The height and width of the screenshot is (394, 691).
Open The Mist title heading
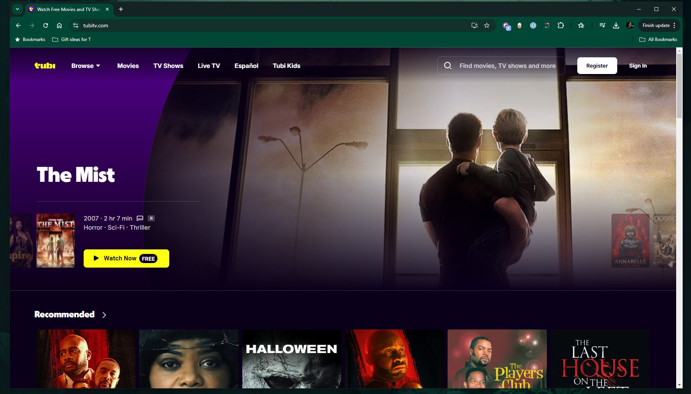tap(76, 175)
